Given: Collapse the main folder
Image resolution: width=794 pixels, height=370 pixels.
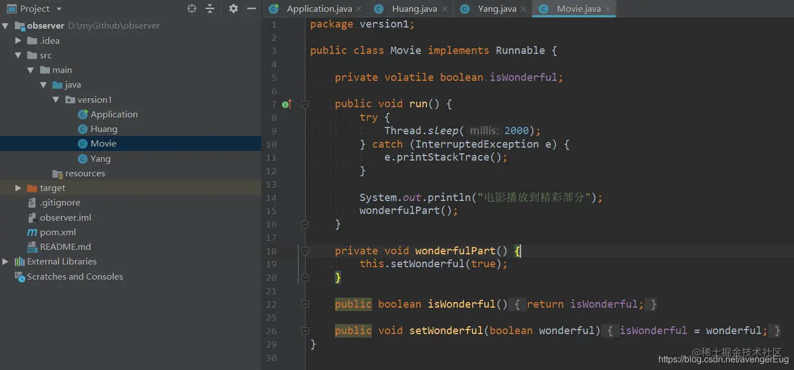Looking at the screenshot, I should 30,70.
